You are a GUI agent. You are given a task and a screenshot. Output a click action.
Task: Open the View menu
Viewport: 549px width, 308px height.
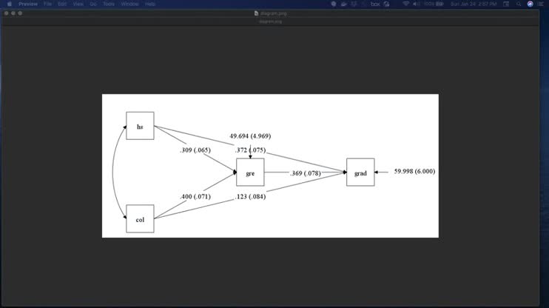pyautogui.click(x=78, y=4)
